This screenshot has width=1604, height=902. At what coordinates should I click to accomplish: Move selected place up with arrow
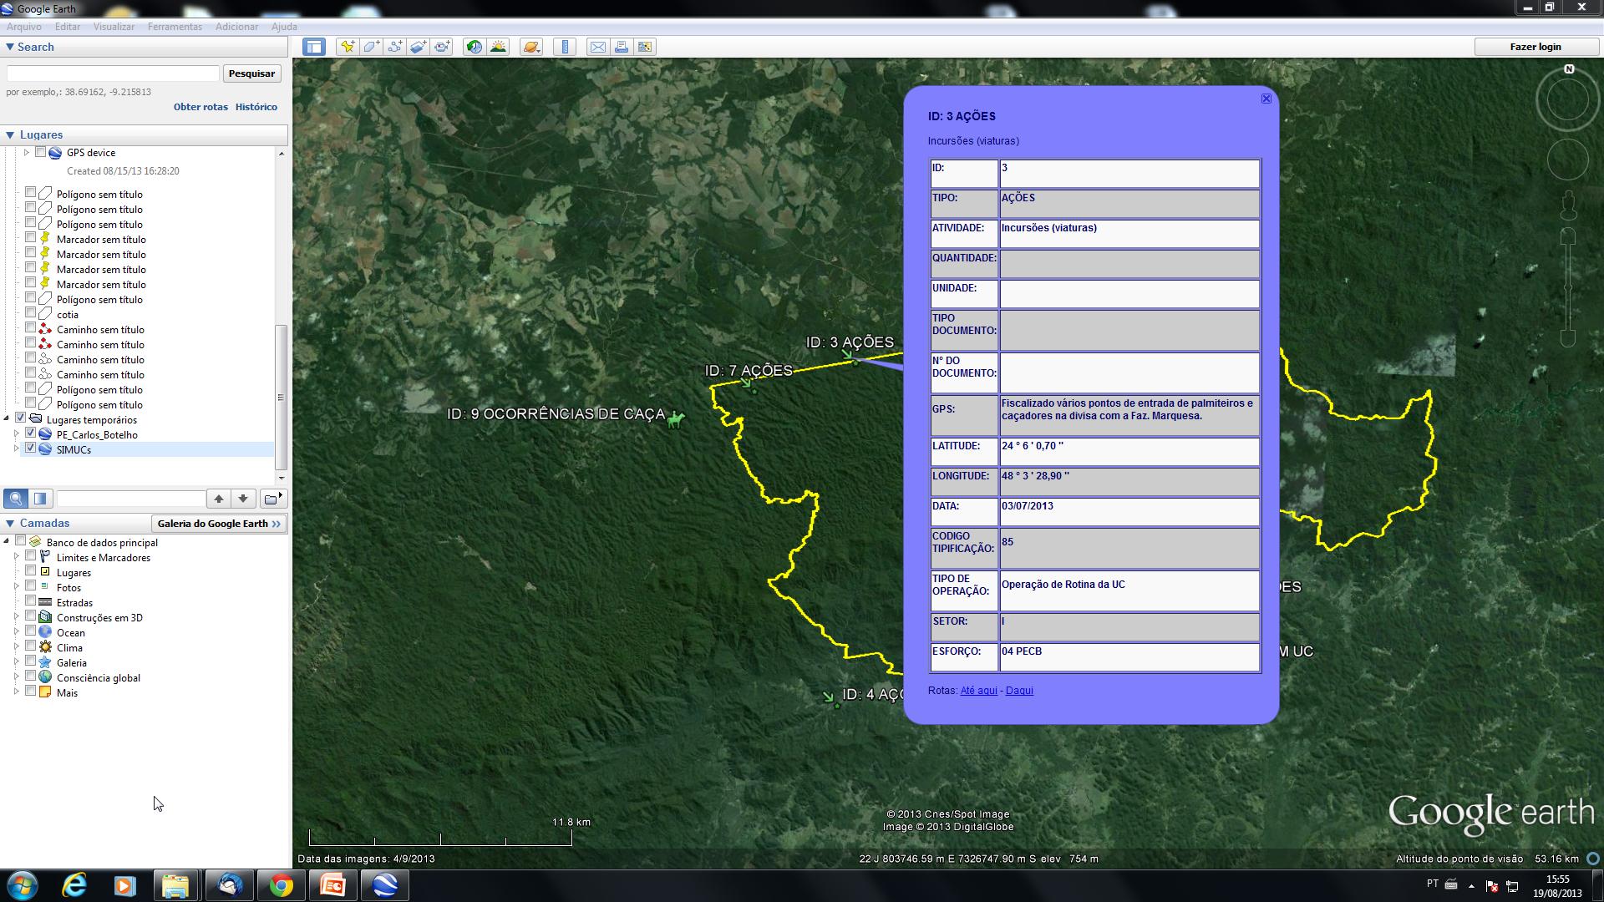click(x=219, y=499)
